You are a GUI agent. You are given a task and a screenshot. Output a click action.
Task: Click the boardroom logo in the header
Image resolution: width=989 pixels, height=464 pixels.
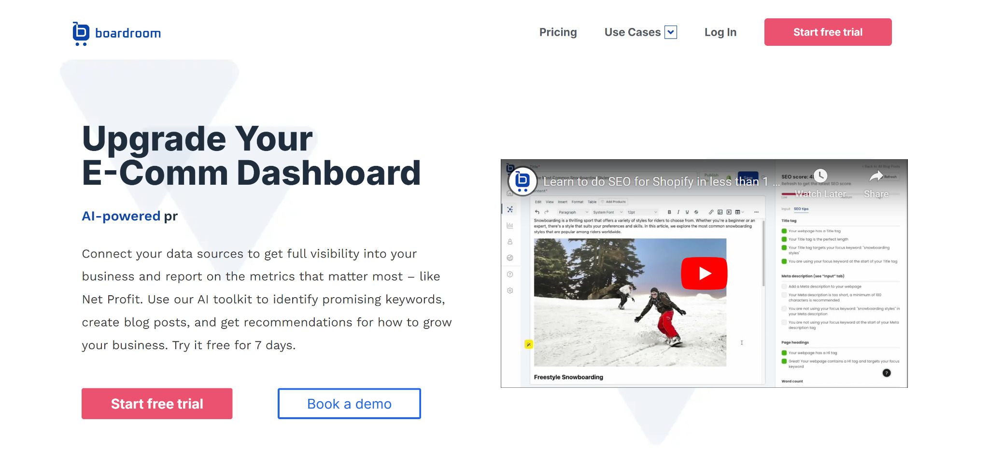tap(117, 33)
